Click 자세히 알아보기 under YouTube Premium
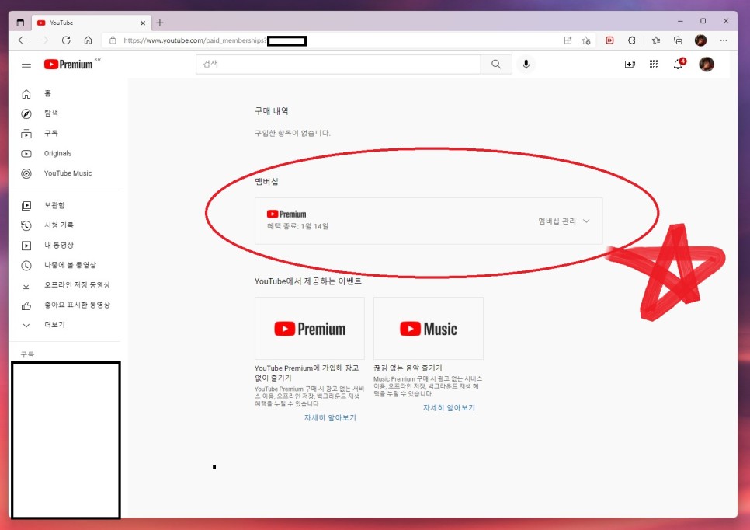Viewport: 750px width, 530px height. 330,417
